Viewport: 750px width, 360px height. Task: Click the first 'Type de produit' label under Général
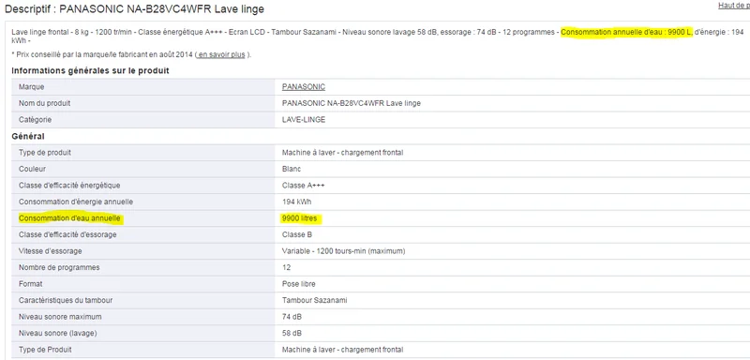point(143,153)
